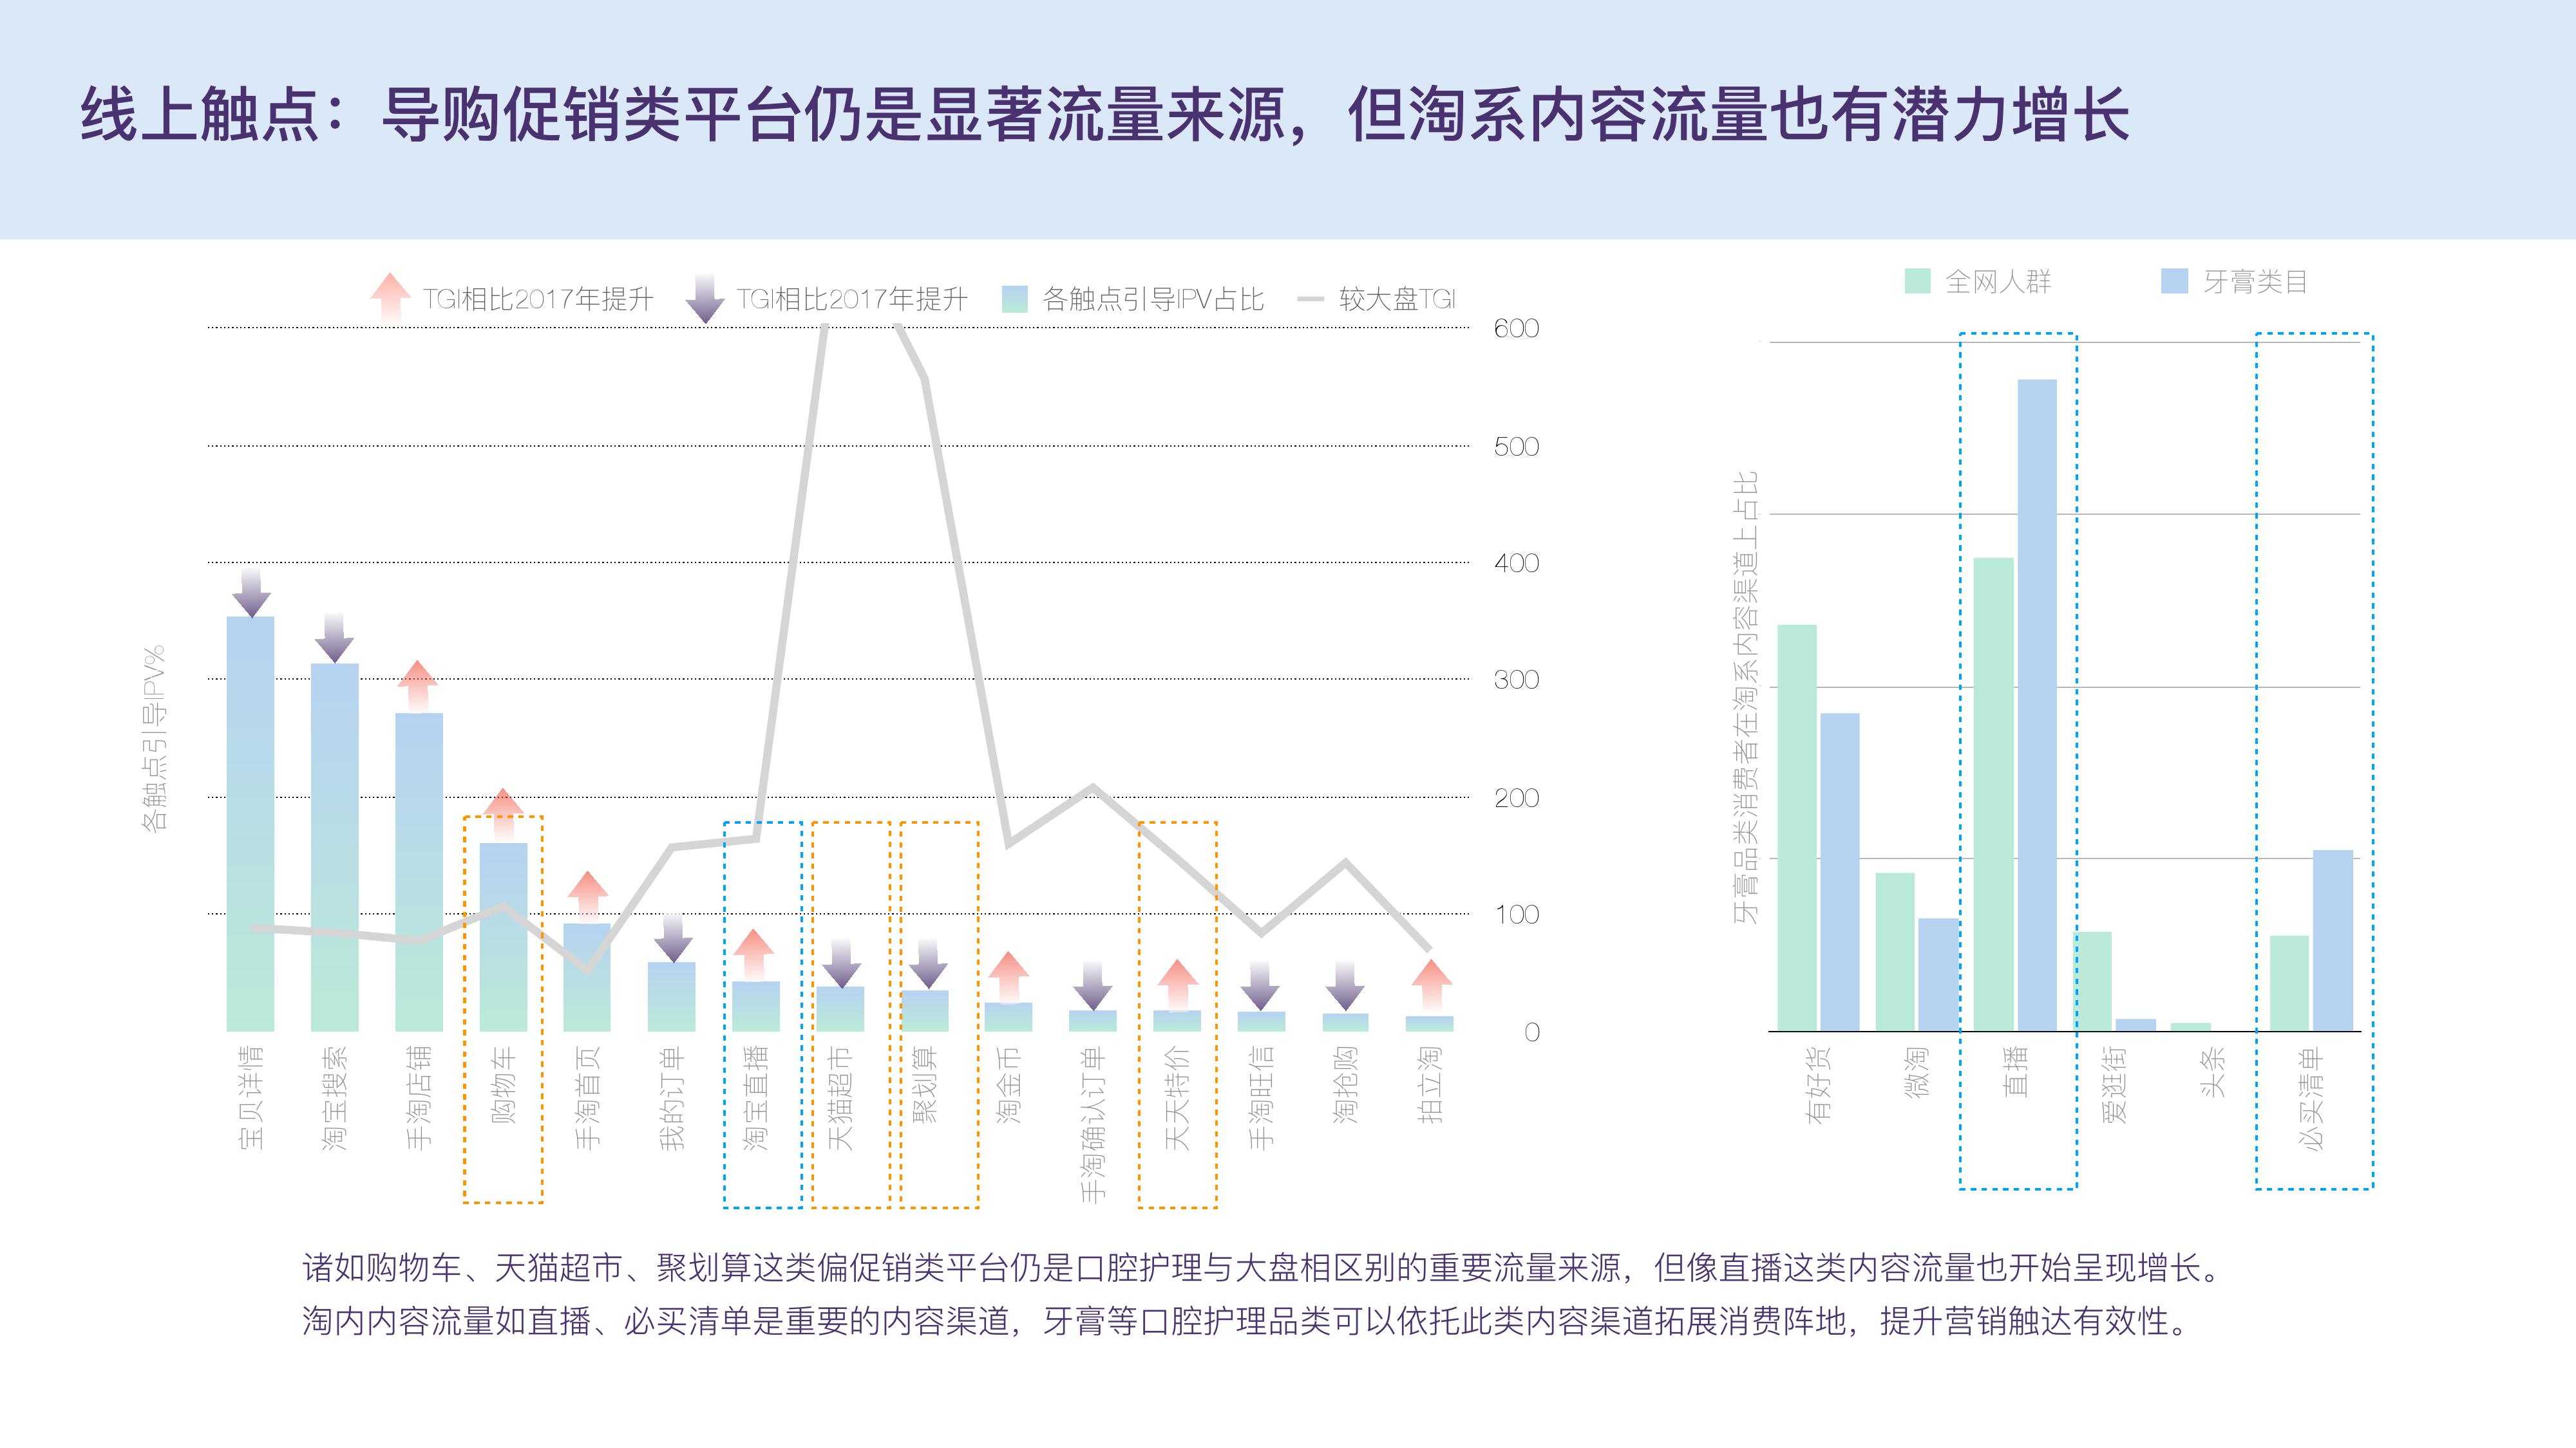
Task: Click the 较大盘TGI legend label
Action: [1397, 299]
